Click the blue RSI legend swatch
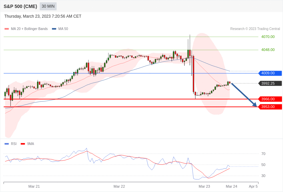Screen dimensions: 283x192 point(7,144)
